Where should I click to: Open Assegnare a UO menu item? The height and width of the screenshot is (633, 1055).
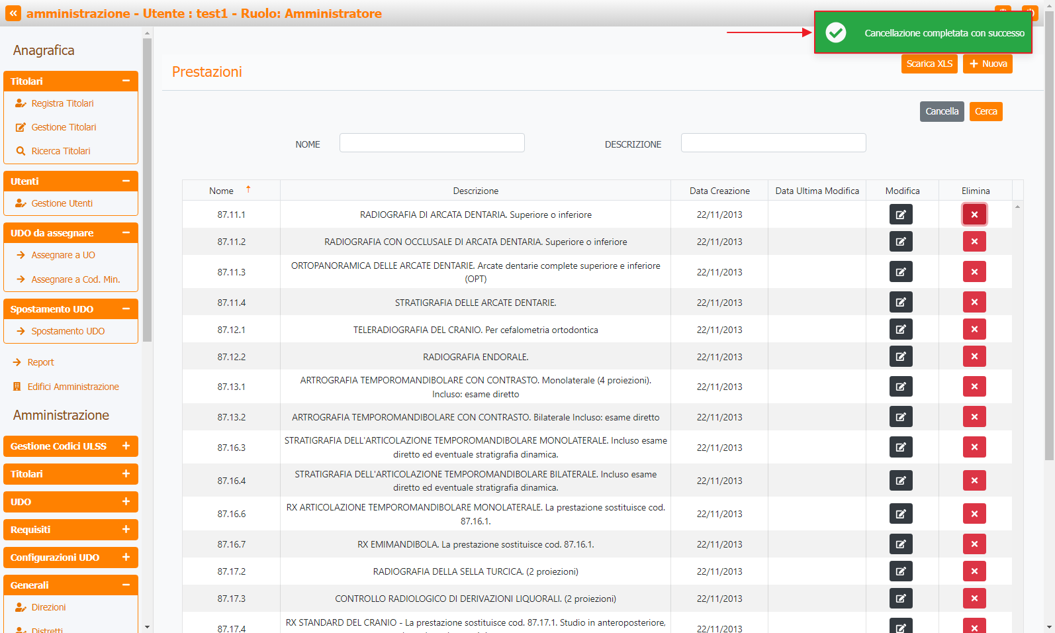tap(63, 255)
